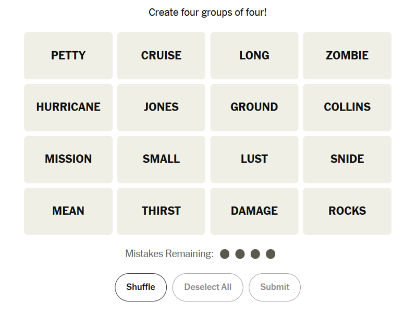
Task: Shuffle the word tiles
Action: (141, 287)
